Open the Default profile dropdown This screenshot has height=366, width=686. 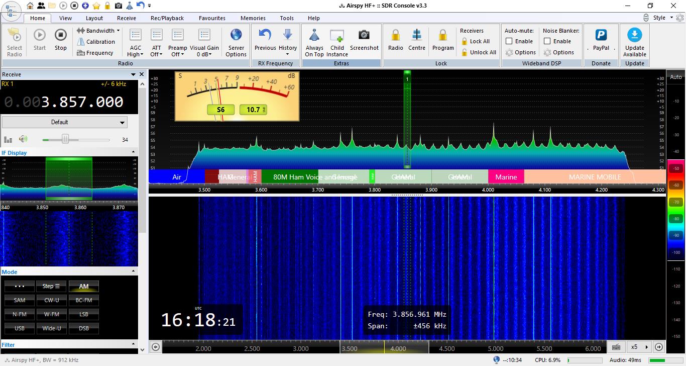65,122
